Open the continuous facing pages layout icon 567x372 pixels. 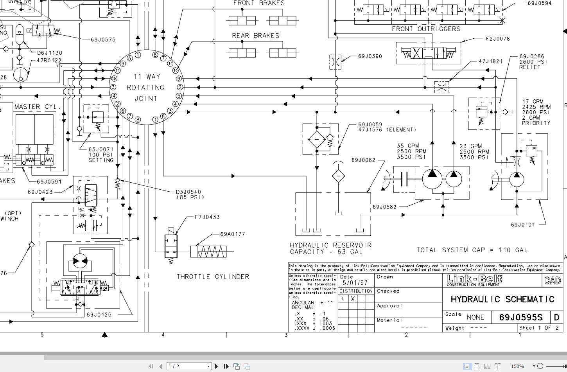point(497,366)
